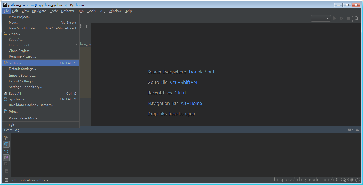
Task: Open Settings... from File menu
Action: coord(41,63)
